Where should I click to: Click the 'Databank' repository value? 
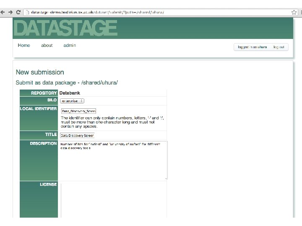click(x=70, y=93)
